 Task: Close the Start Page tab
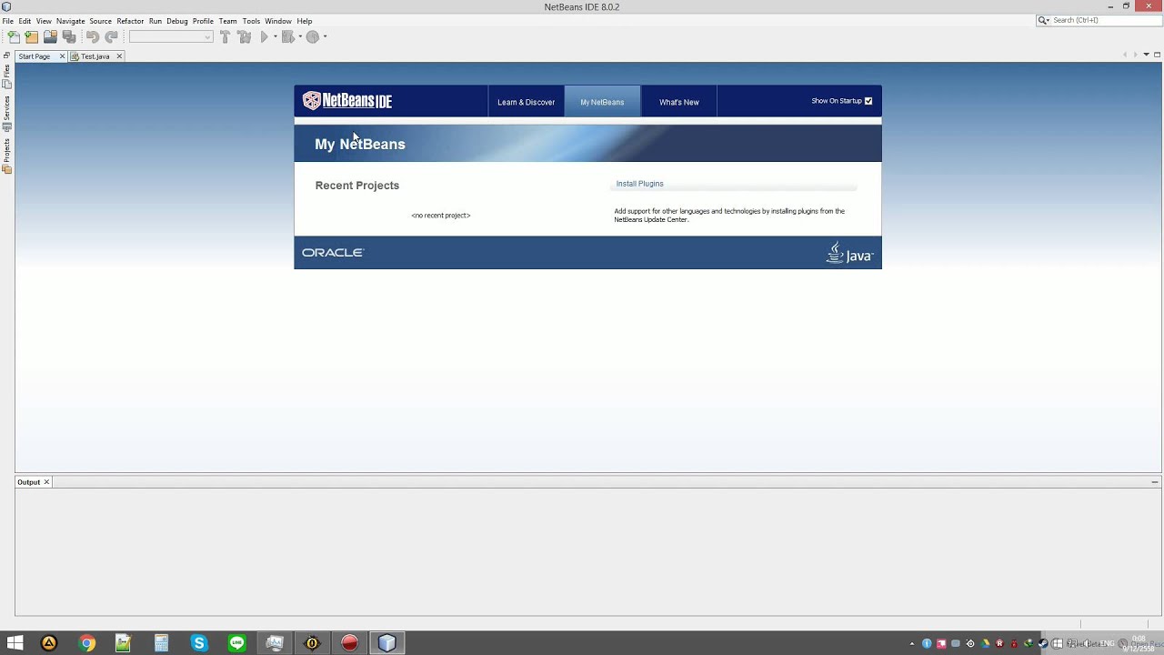coord(62,56)
